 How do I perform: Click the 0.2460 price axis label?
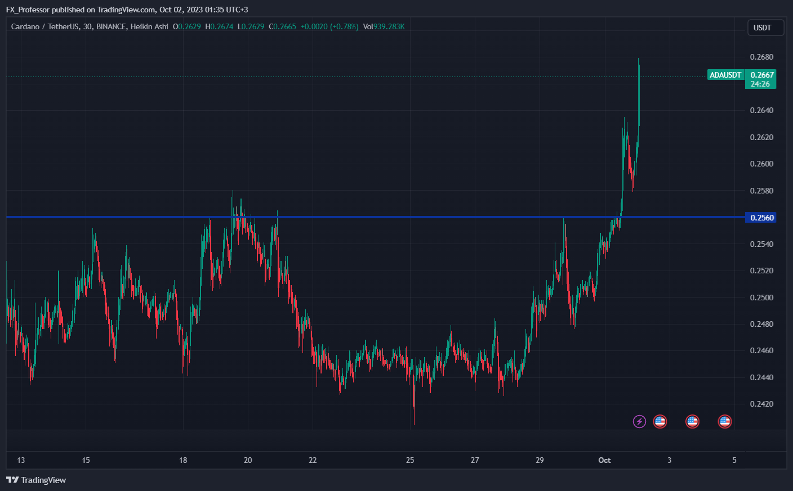(x=761, y=350)
